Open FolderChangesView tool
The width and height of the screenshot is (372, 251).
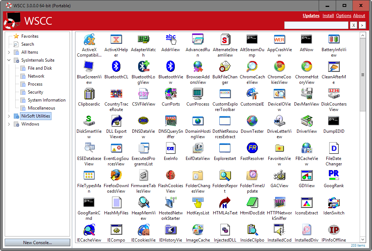point(198,175)
